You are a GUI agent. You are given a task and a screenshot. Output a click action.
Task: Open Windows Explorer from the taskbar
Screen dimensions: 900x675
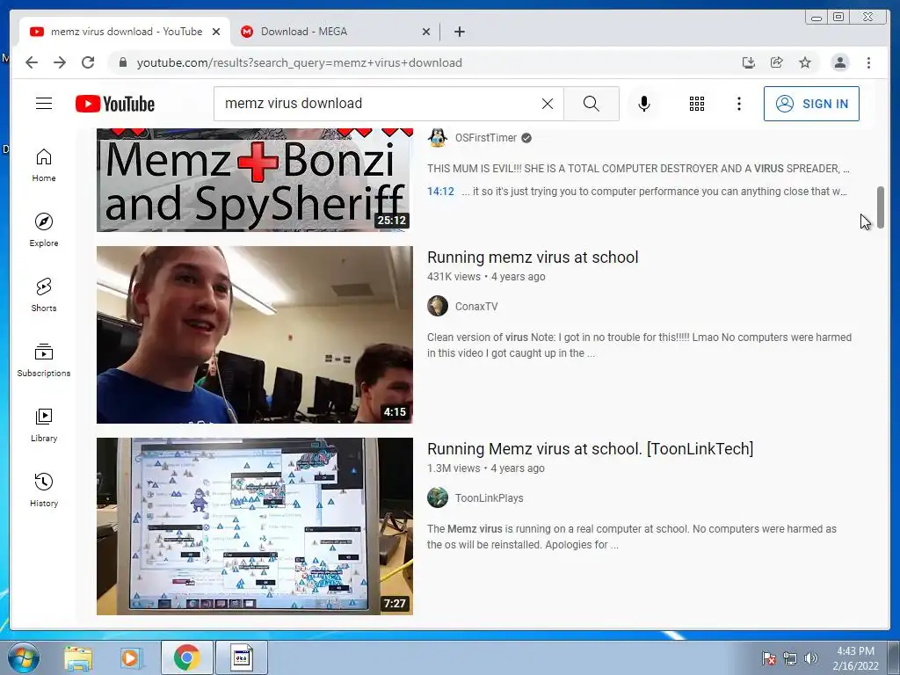point(78,657)
